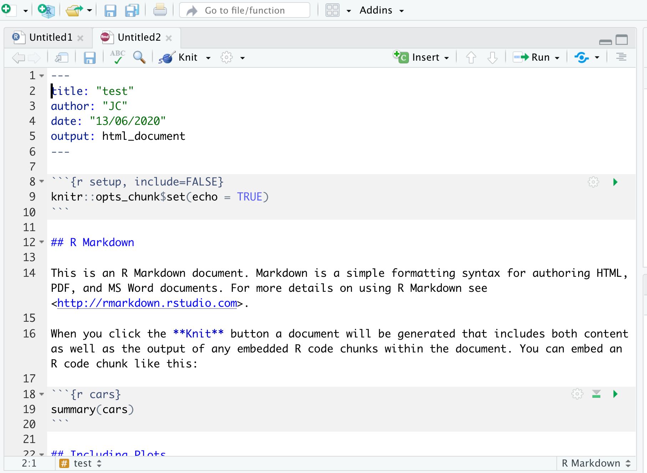Fold the R Markdown section at line 12
The height and width of the screenshot is (473, 647).
[42, 242]
